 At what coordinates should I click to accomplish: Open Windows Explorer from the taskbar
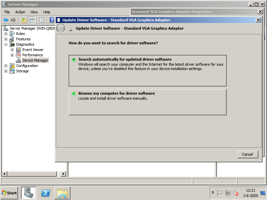(62, 193)
